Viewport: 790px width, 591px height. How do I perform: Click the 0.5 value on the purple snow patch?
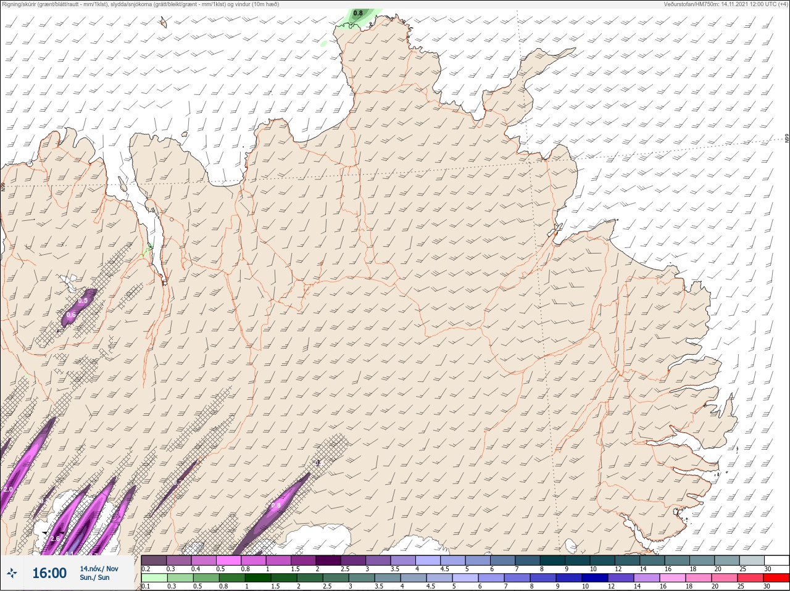pyautogui.click(x=83, y=300)
